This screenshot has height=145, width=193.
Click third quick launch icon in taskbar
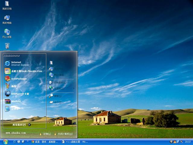23,142
